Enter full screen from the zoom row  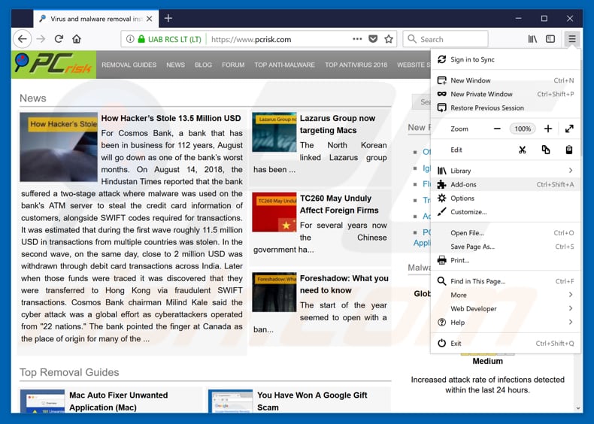click(x=569, y=129)
